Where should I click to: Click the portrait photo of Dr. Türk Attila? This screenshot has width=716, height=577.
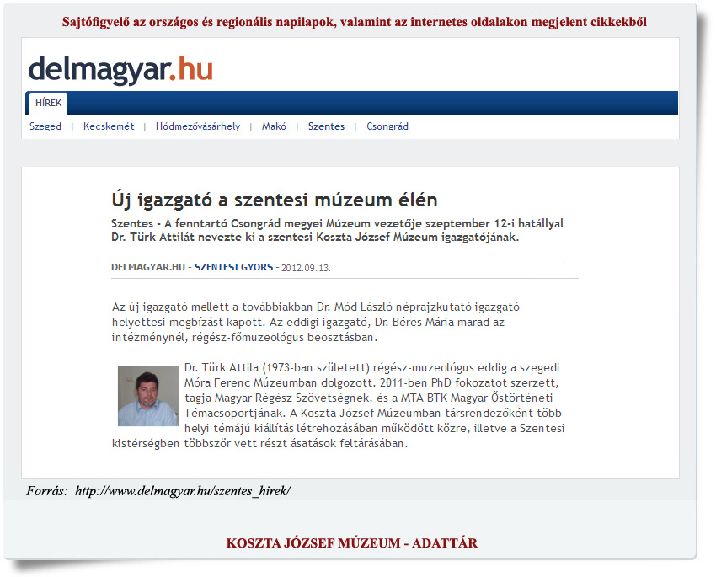[148, 396]
